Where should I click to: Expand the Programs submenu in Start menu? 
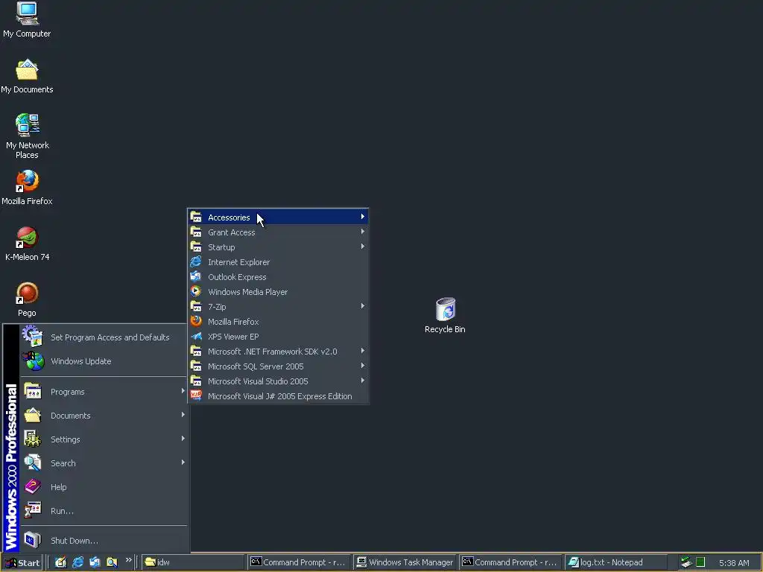pos(104,392)
